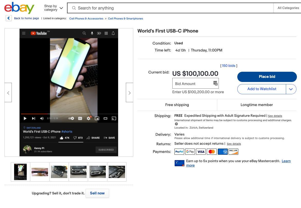Image resolution: width=301 pixels, height=208 pixels.
Task: Open the 150 bids link
Action: coord(229,66)
